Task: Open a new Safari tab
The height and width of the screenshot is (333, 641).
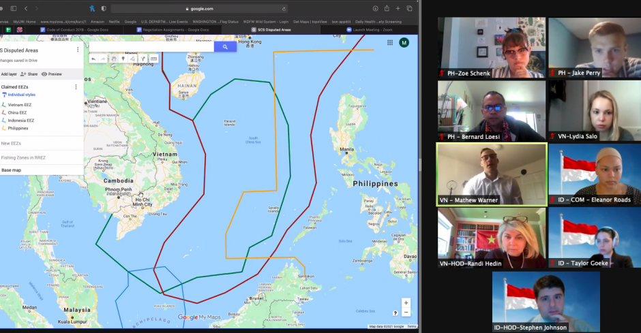Action: click(x=398, y=9)
